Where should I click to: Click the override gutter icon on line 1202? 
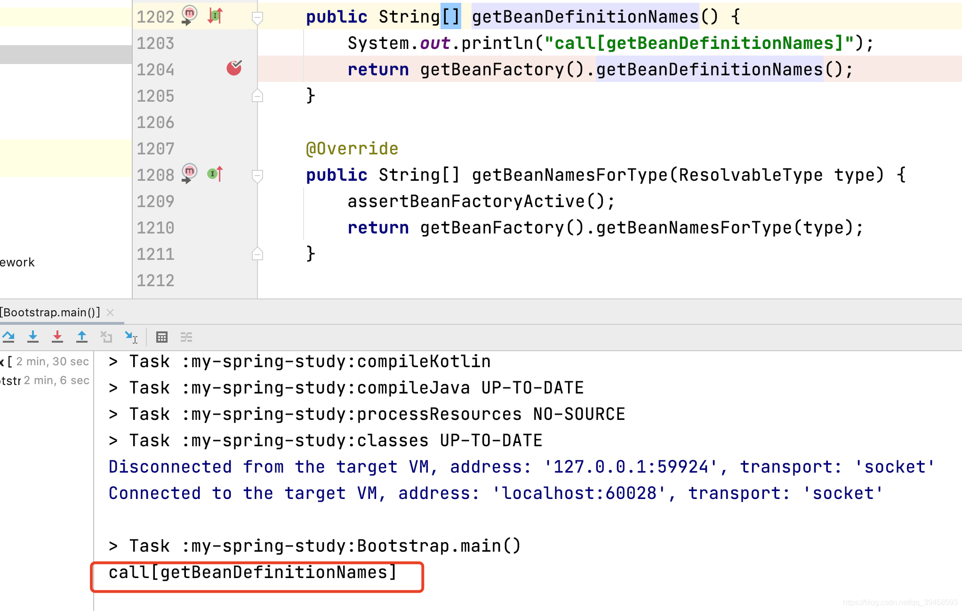216,16
